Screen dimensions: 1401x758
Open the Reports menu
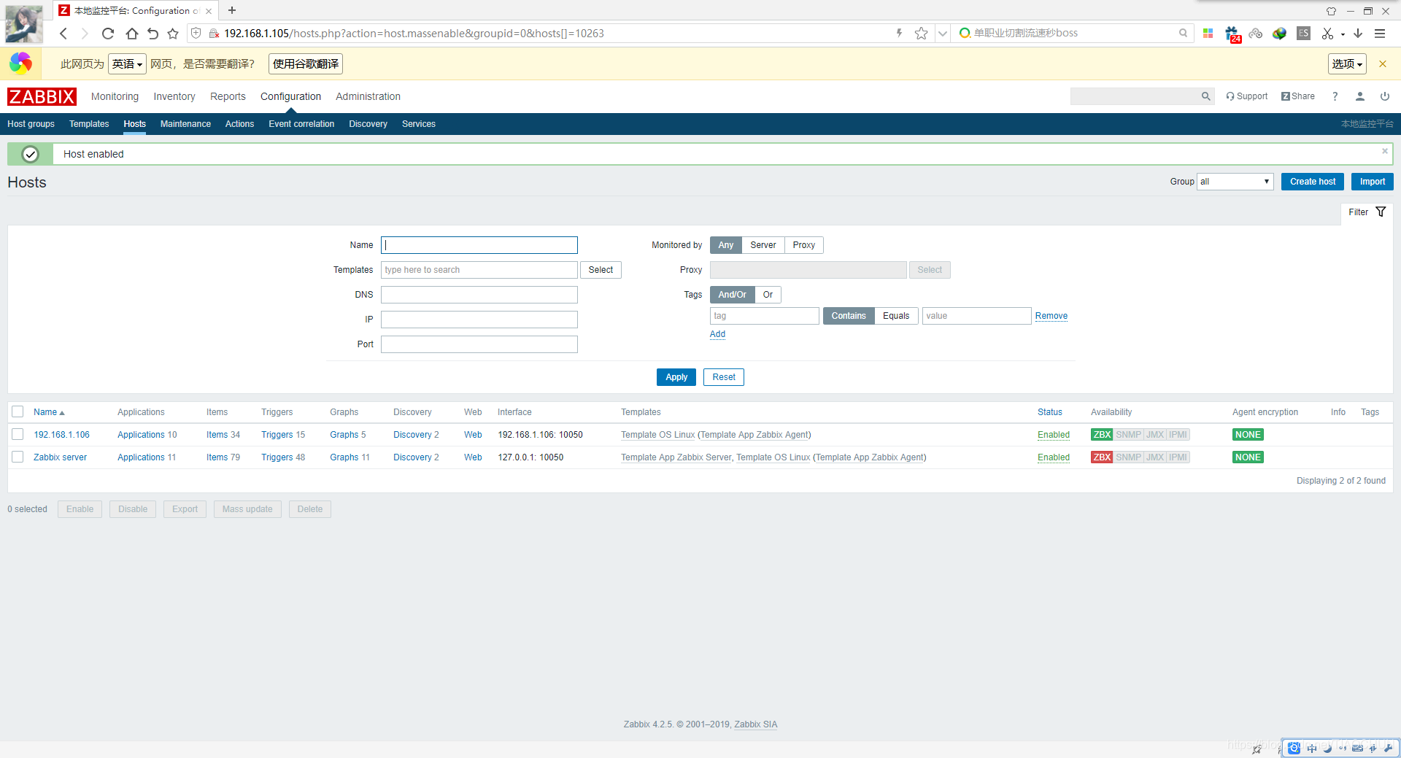tap(228, 96)
